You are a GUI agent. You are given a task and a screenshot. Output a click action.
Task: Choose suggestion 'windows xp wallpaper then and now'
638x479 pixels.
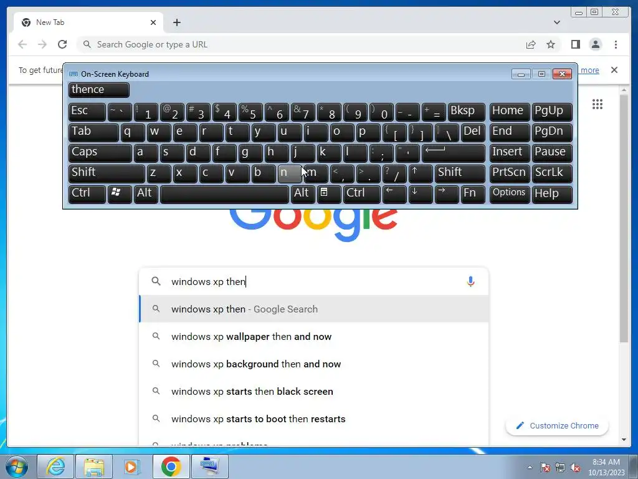(313, 336)
